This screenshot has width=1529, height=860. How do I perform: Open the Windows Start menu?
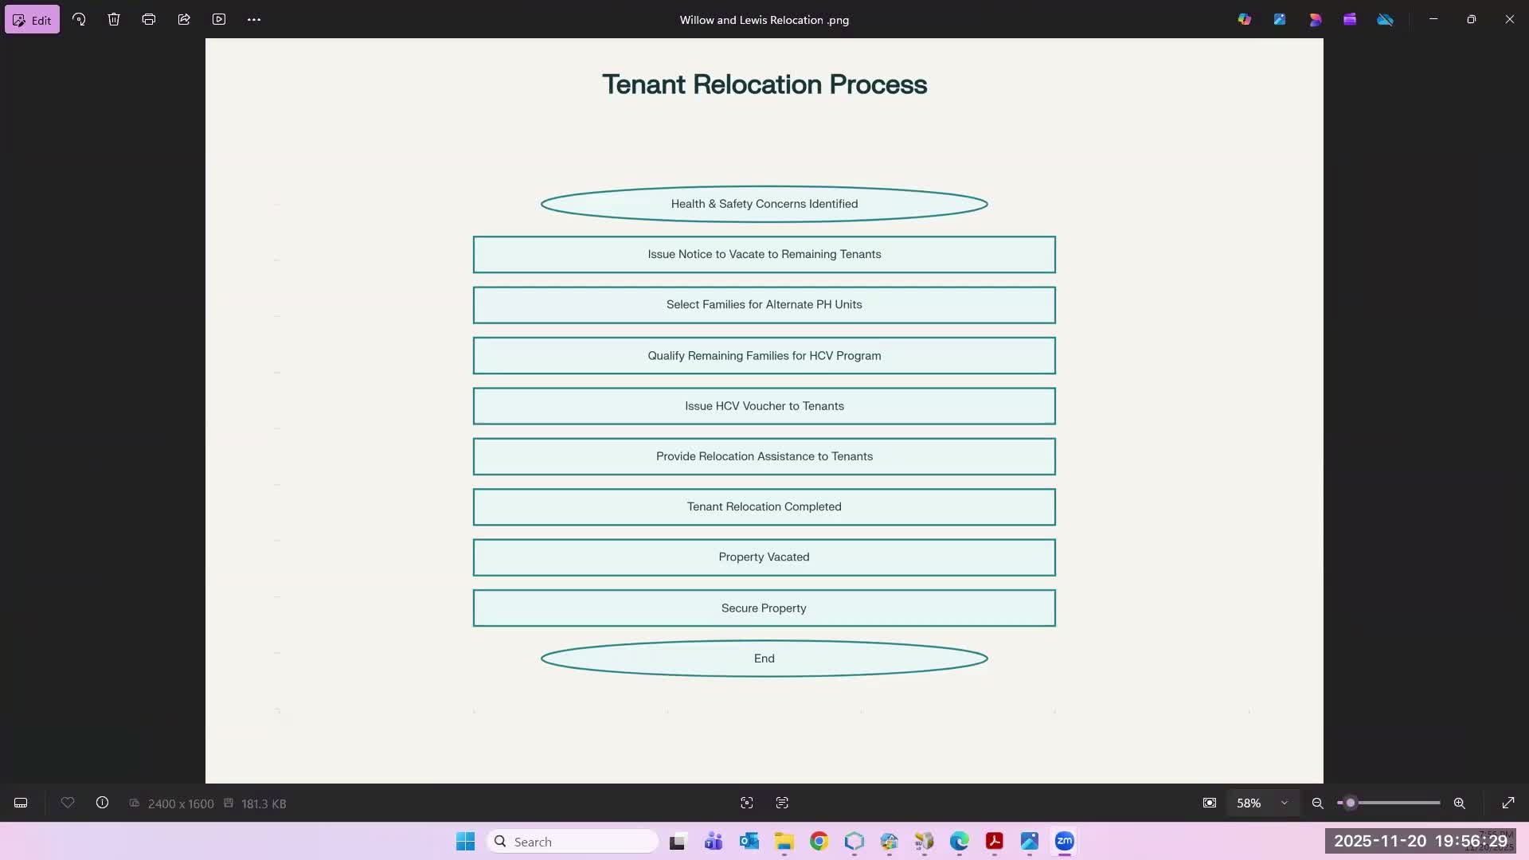pos(465,842)
